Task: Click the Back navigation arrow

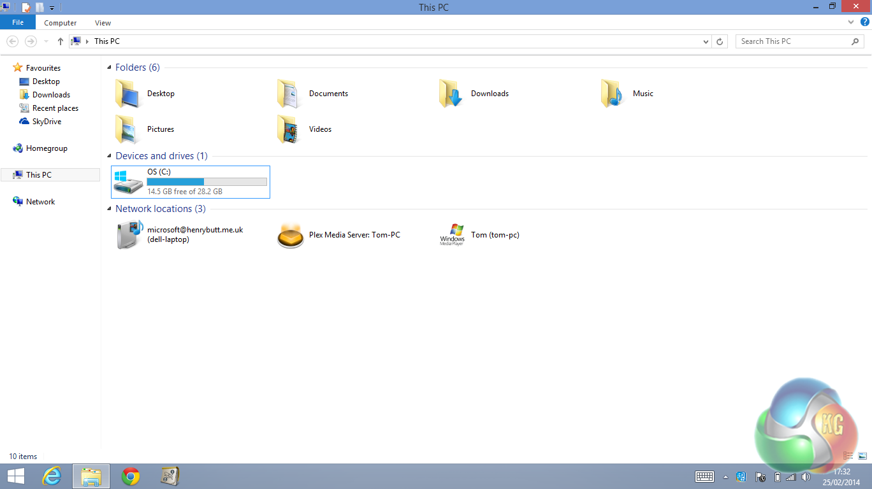Action: [12, 41]
